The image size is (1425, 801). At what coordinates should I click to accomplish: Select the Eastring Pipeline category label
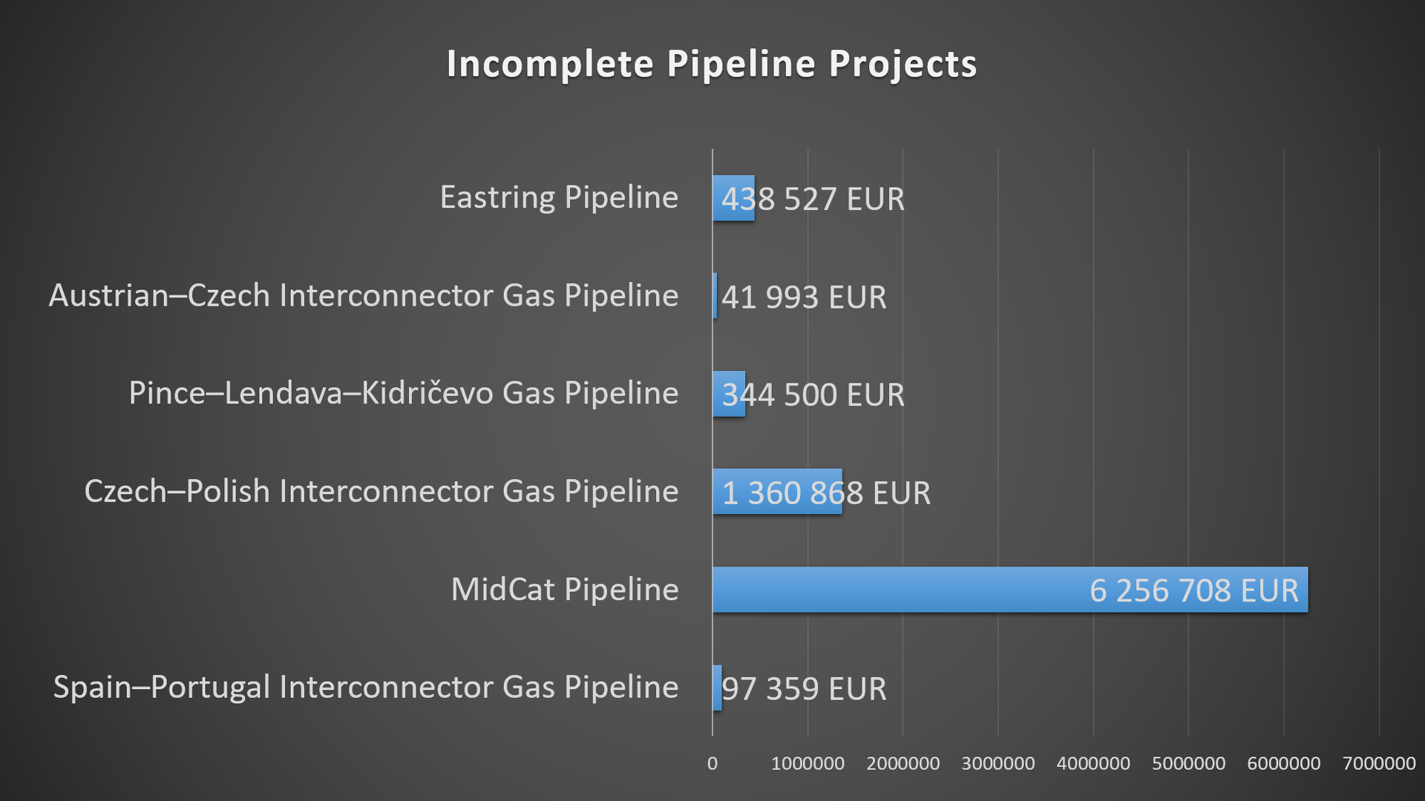559,197
